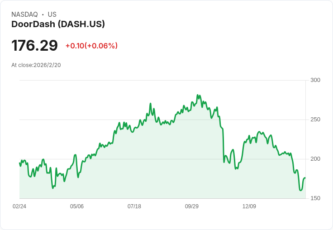The width and height of the screenshot is (333, 230).
Task: Click the US market label
Action: click(x=52, y=14)
